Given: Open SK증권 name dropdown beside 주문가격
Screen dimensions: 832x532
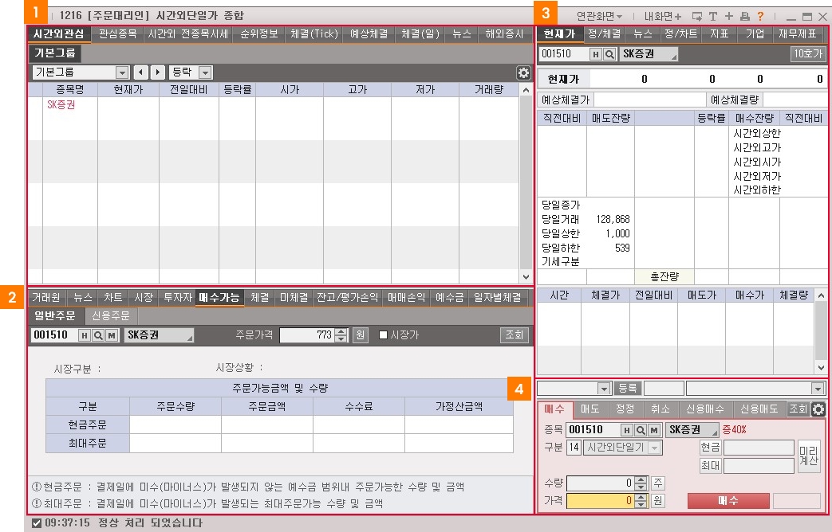Looking at the screenshot, I should coord(159,334).
